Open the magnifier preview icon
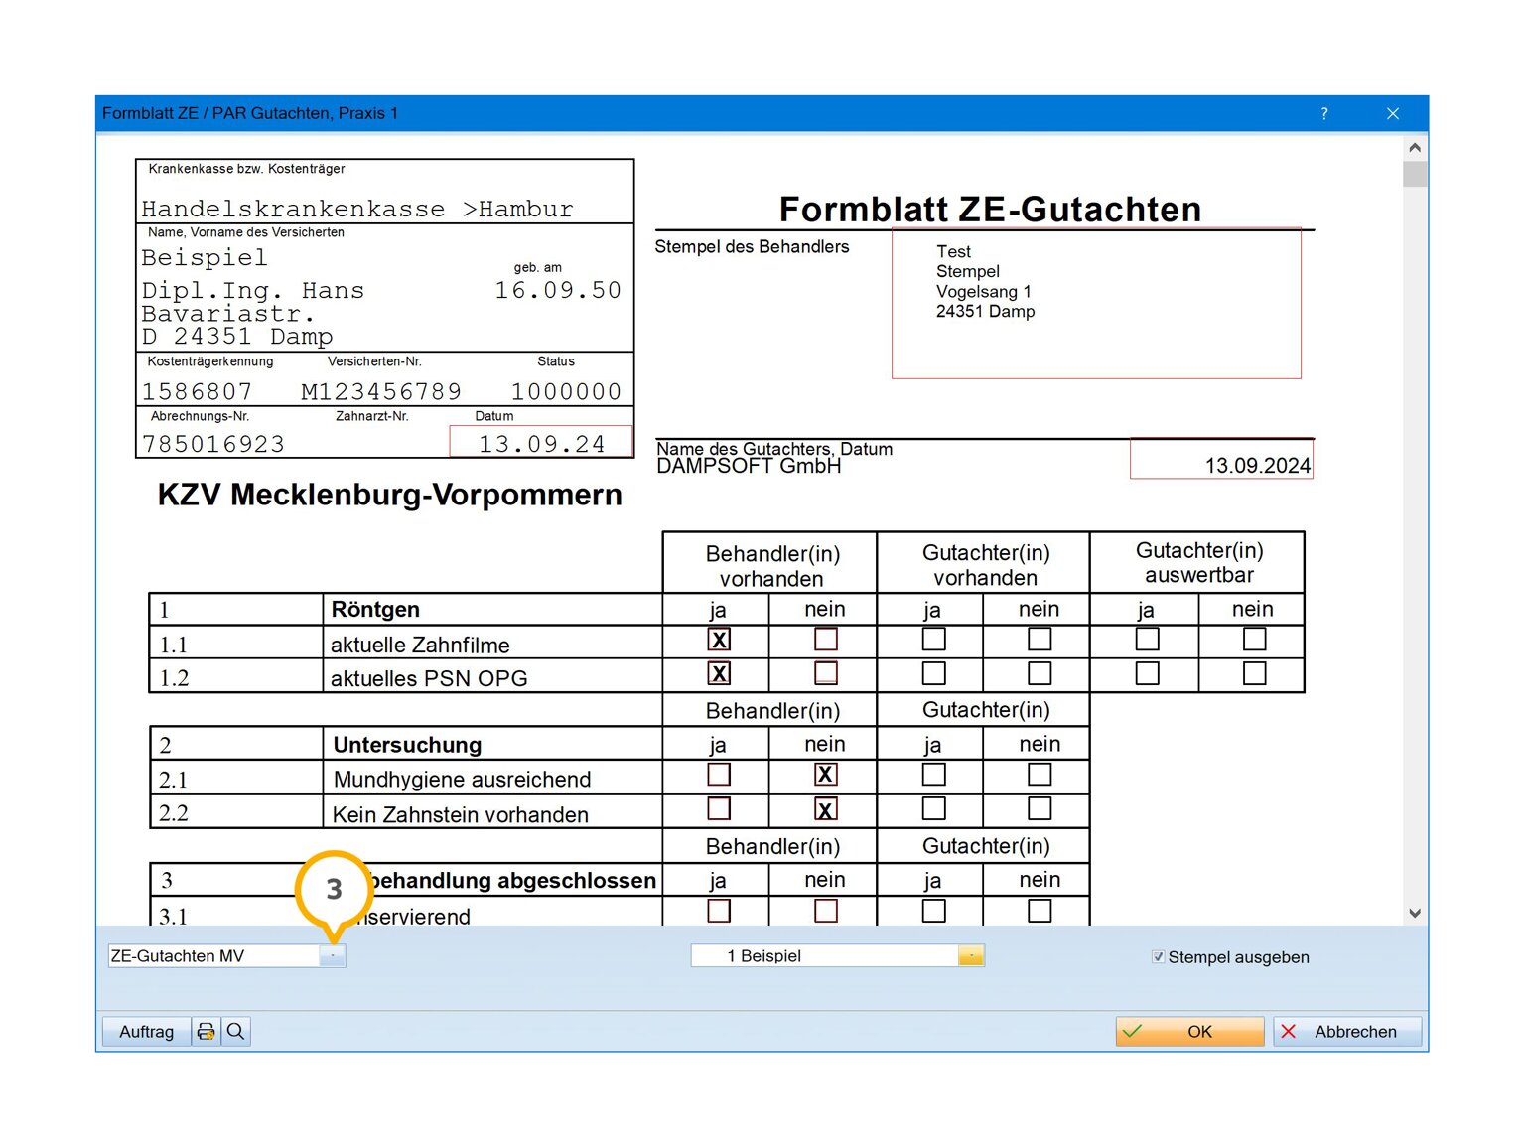 pyautogui.click(x=236, y=1031)
